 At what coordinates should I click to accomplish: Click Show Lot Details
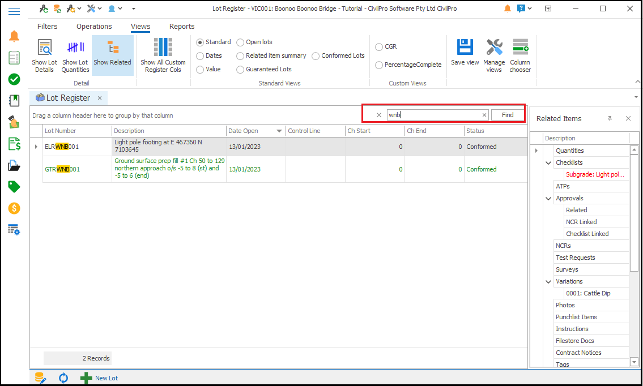tap(44, 55)
